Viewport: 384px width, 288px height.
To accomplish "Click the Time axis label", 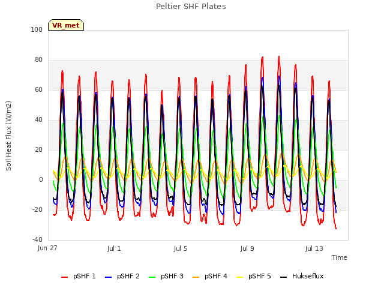I will click(340, 257).
